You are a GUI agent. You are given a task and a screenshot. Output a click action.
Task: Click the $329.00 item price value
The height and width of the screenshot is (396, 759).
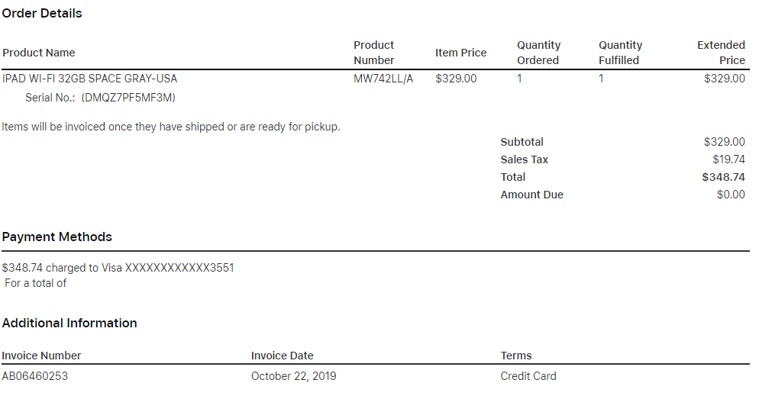pos(456,79)
